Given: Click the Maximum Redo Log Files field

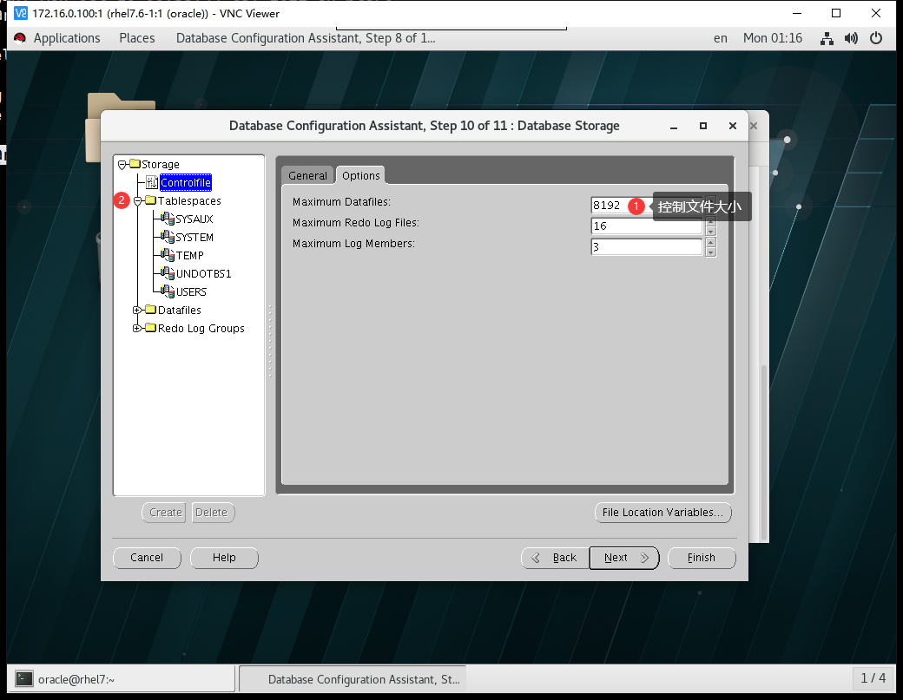Looking at the screenshot, I should click(x=647, y=226).
